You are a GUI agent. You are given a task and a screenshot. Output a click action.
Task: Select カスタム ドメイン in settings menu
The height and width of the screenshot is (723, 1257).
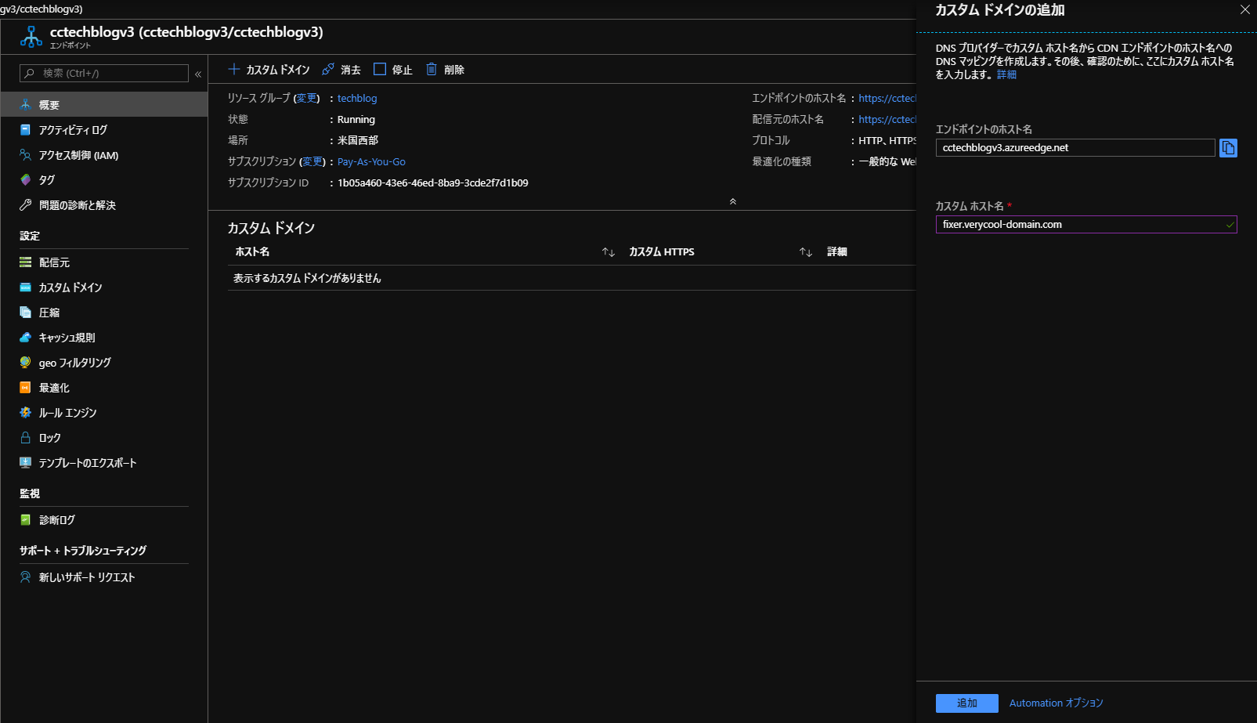[70, 287]
